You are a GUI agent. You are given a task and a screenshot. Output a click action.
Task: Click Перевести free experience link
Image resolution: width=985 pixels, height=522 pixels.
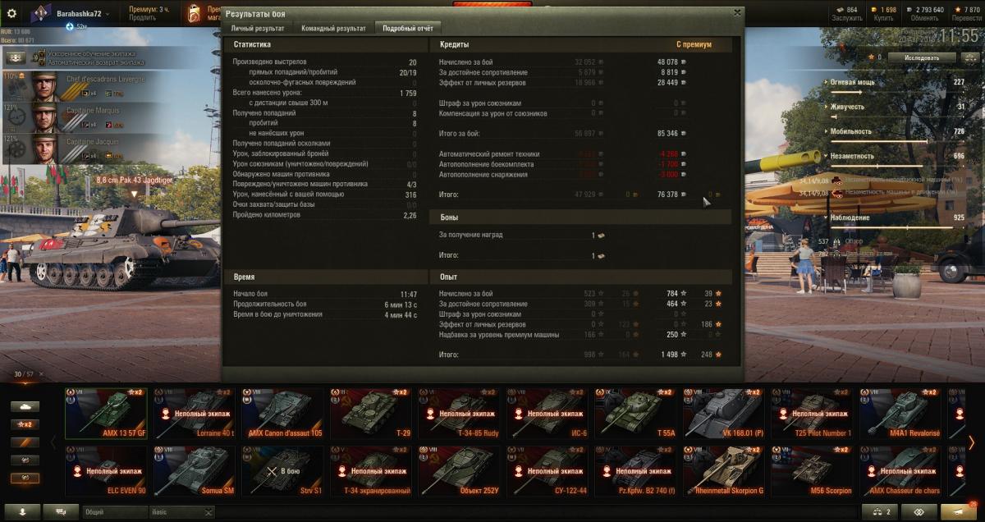pyautogui.click(x=966, y=18)
